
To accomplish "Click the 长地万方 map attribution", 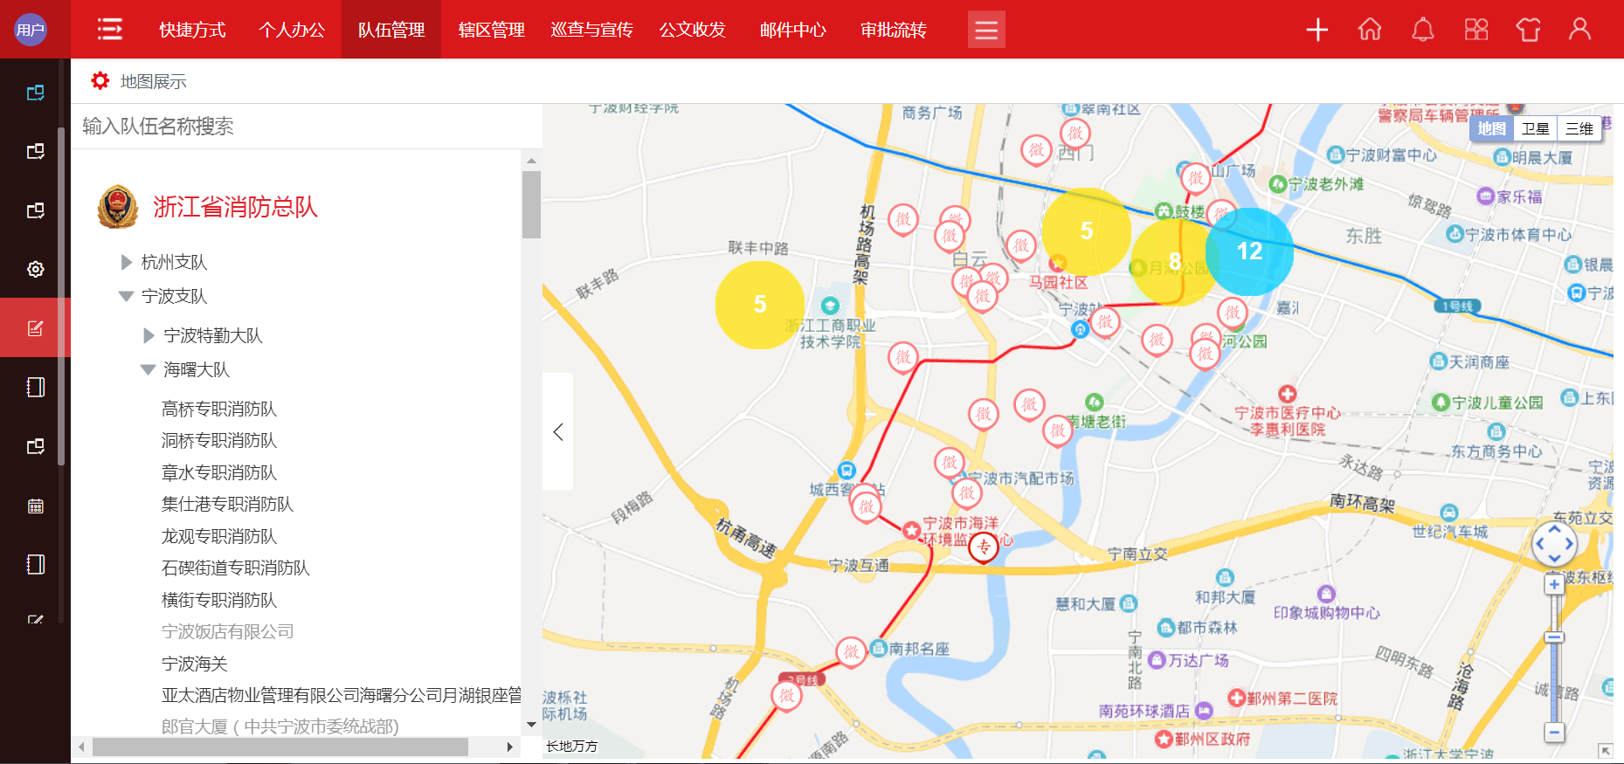I will click(x=571, y=747).
